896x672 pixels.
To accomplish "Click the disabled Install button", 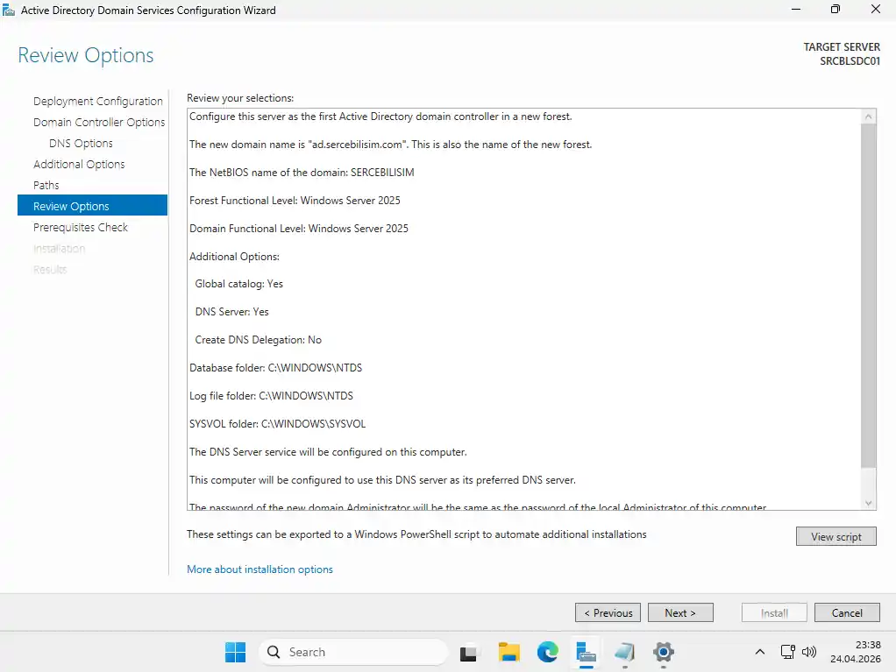I will coord(774,612).
